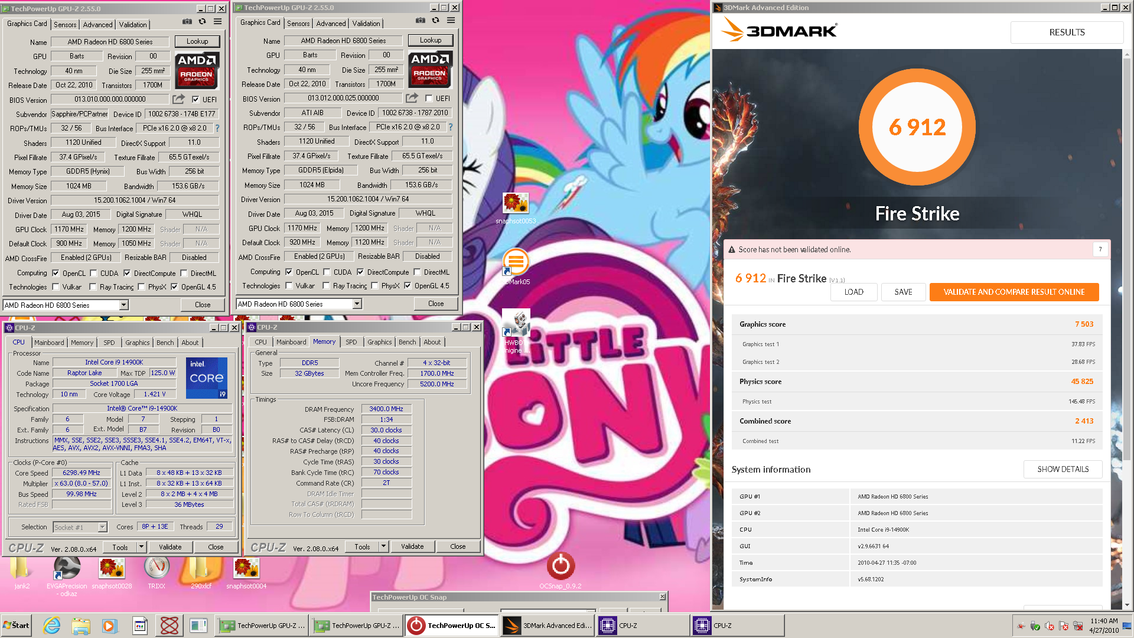Open Tools dropdown arrow in right CPU-Z
This screenshot has width=1134, height=638.
pyautogui.click(x=384, y=546)
